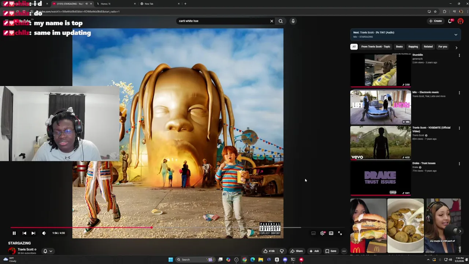This screenshot has width=469, height=264.
Task: Clear the YouTube search box
Action: coord(272,21)
